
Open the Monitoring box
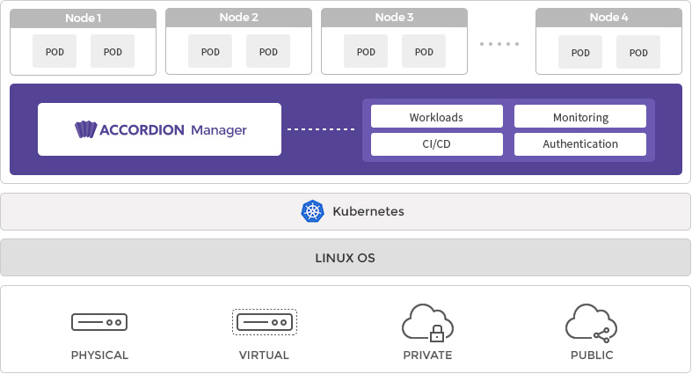(x=580, y=117)
